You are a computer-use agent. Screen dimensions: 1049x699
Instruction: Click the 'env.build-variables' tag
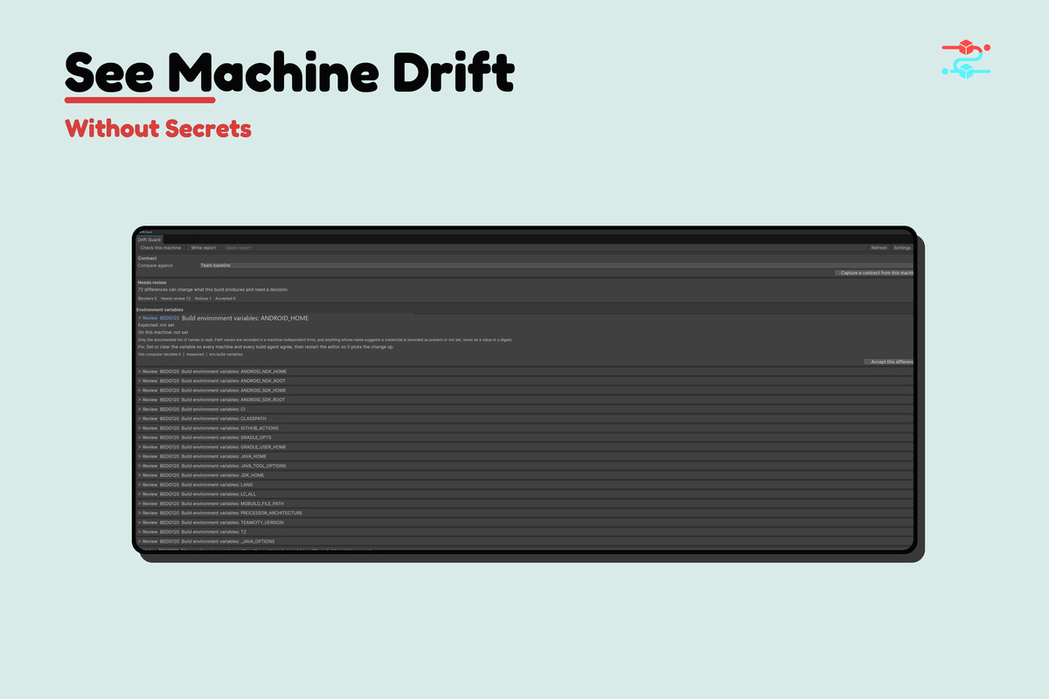click(x=226, y=354)
